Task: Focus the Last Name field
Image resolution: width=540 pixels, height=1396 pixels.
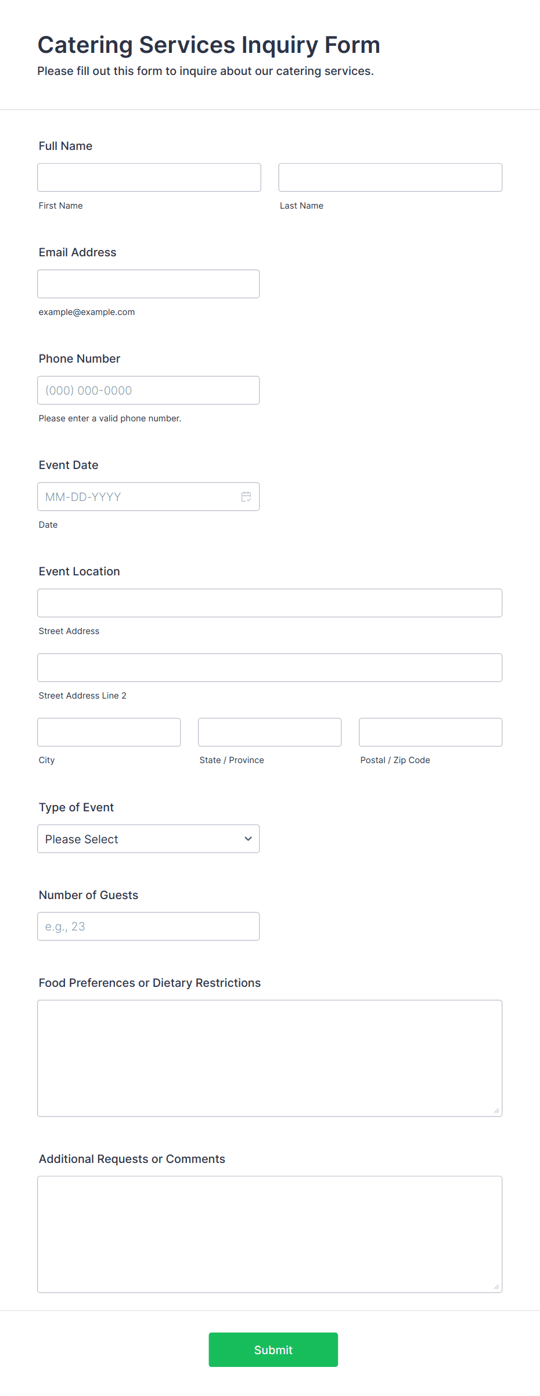Action: coord(390,177)
